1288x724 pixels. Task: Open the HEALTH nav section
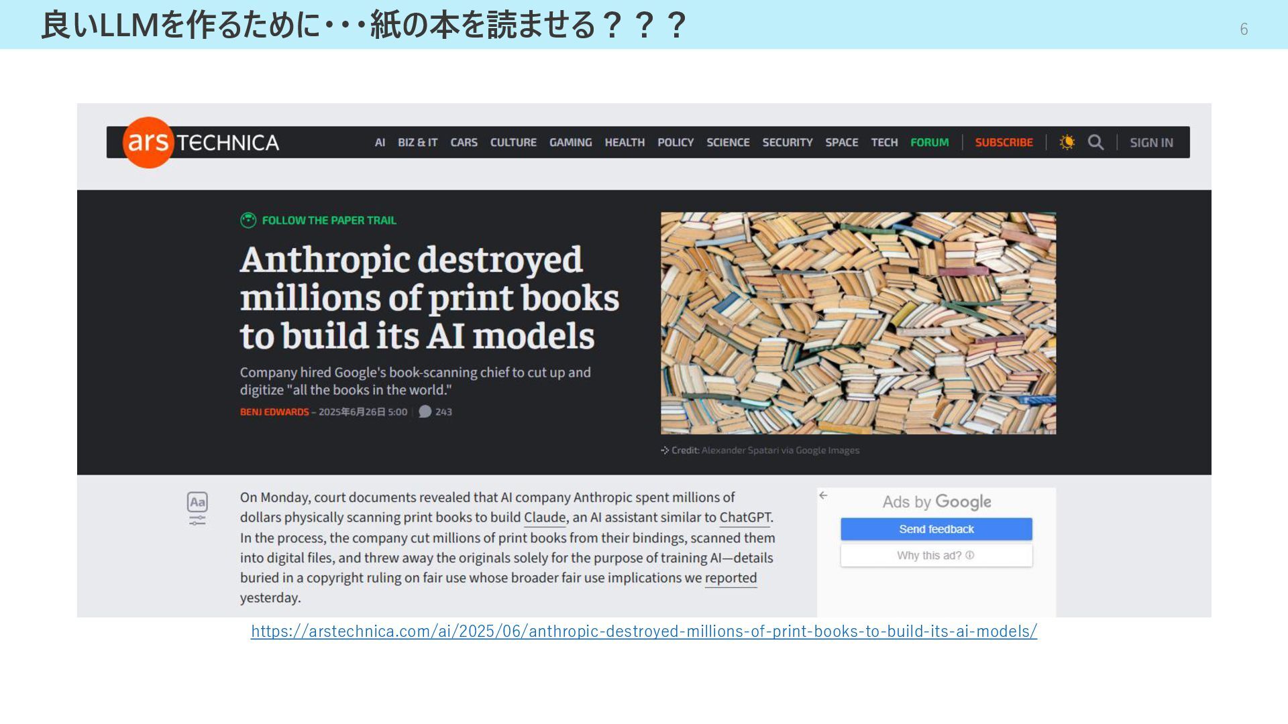click(625, 142)
